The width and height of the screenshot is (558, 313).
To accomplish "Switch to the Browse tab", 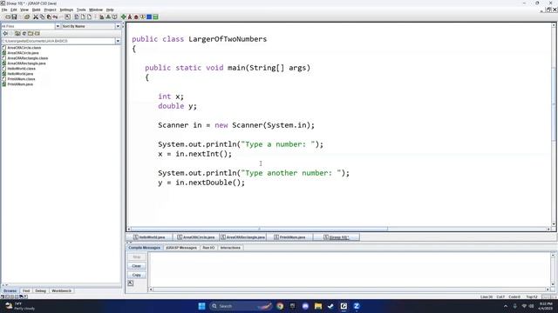I will [10, 290].
